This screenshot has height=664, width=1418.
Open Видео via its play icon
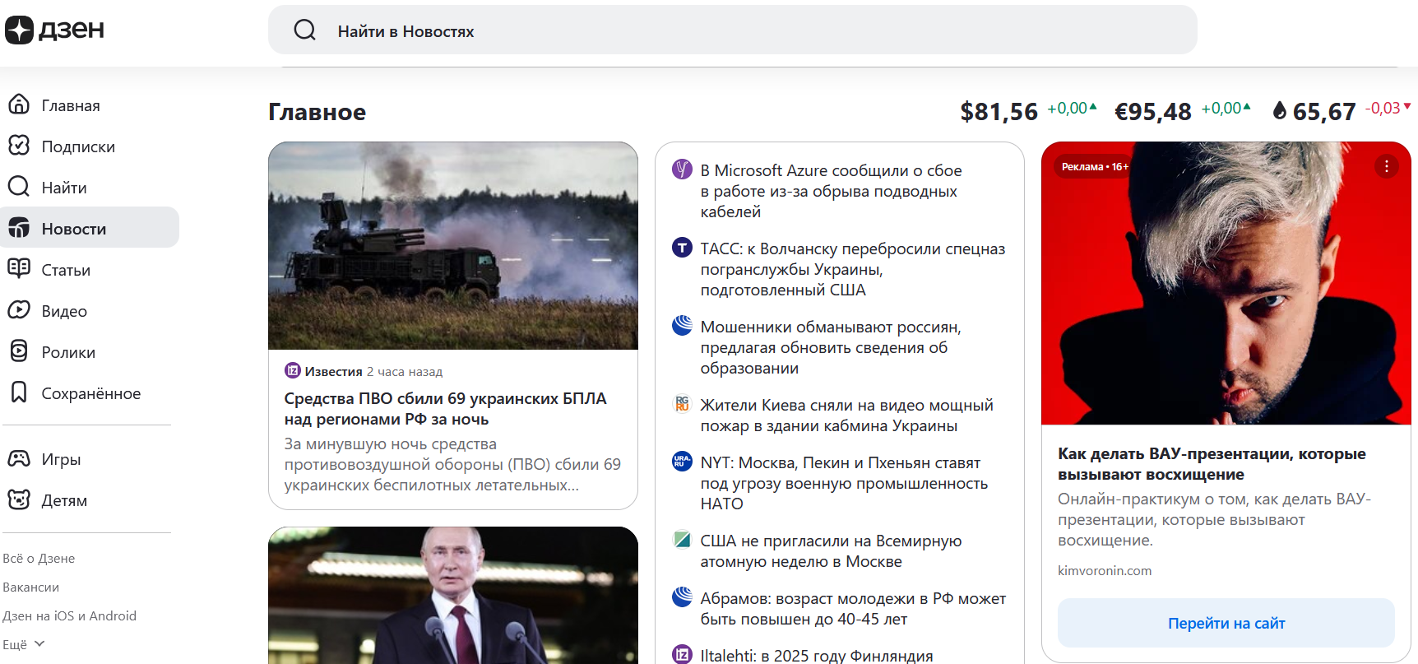pos(19,310)
